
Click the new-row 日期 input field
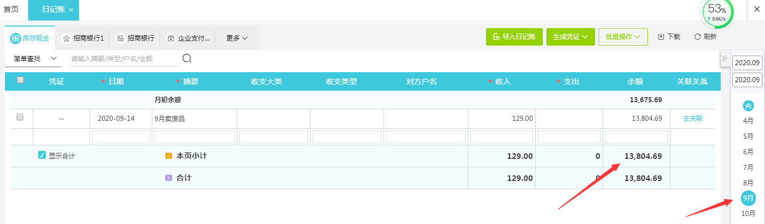pos(121,137)
